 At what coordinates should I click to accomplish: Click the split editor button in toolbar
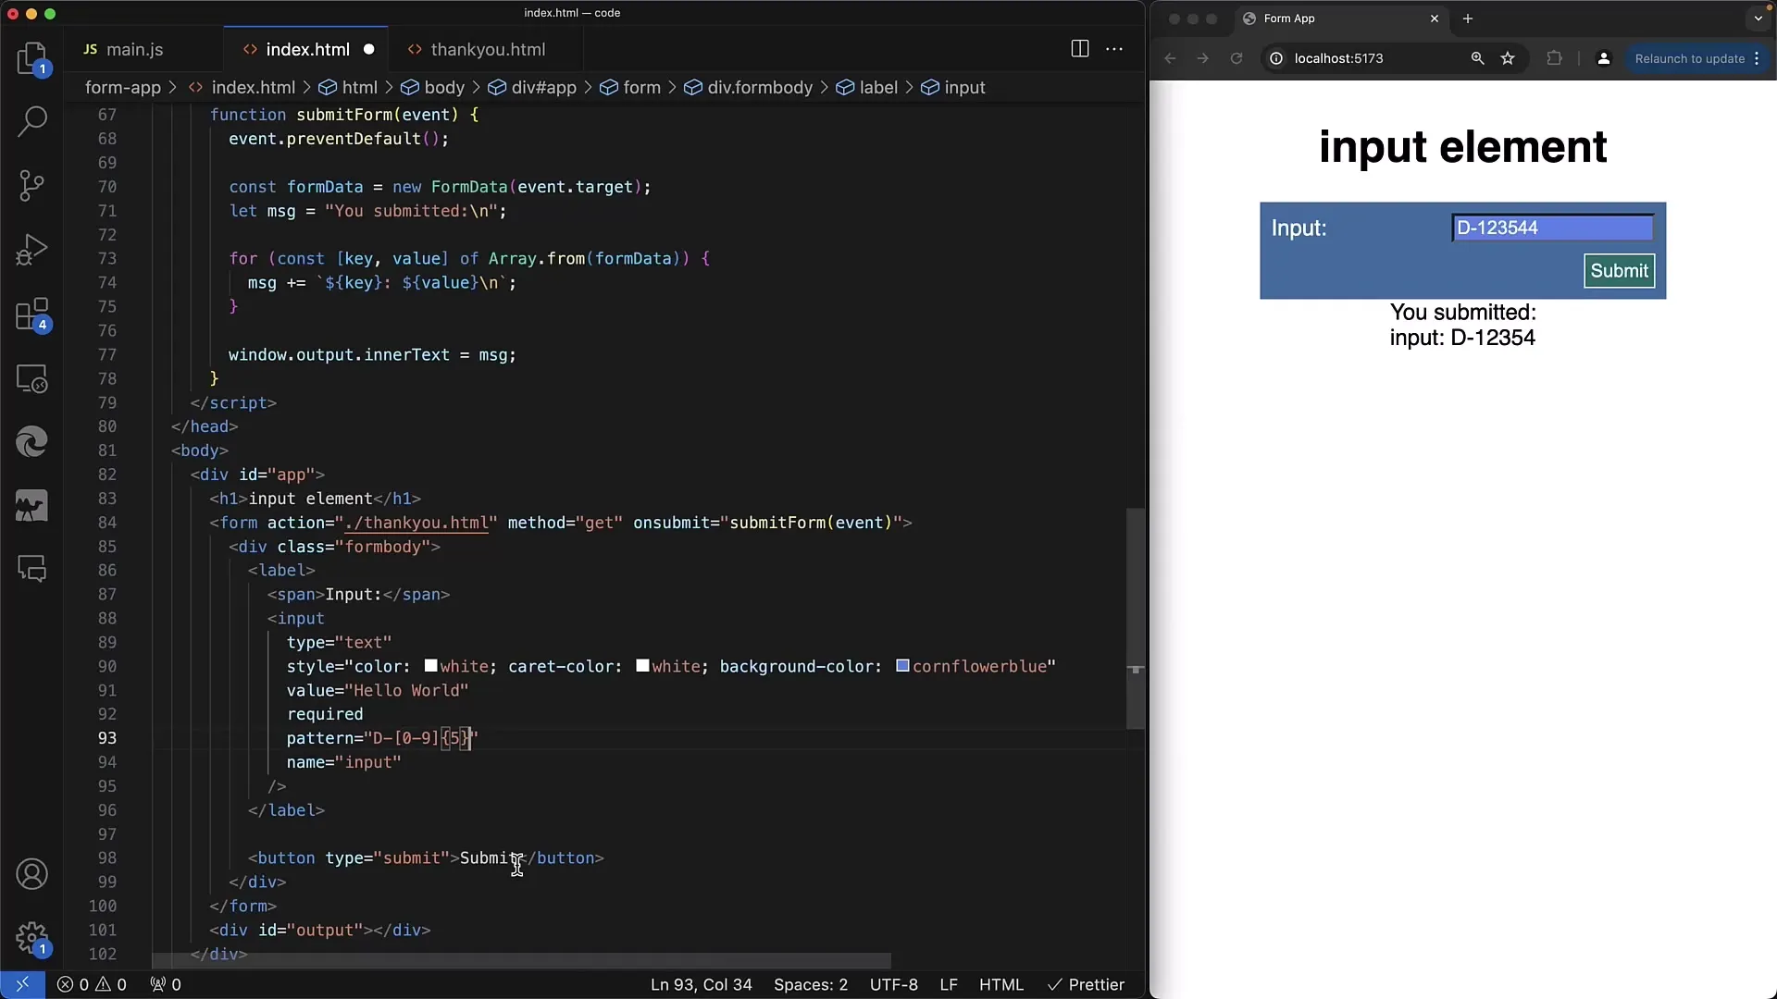[x=1079, y=49]
